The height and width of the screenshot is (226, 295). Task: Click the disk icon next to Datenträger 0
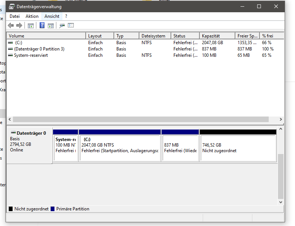click(13, 132)
